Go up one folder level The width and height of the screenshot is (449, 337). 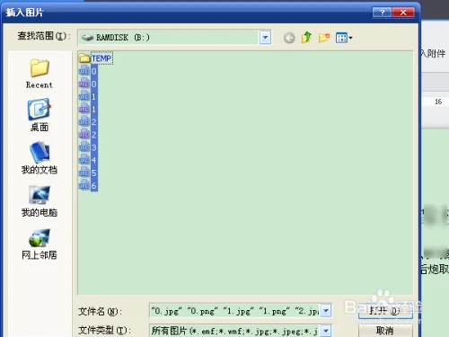coord(306,38)
